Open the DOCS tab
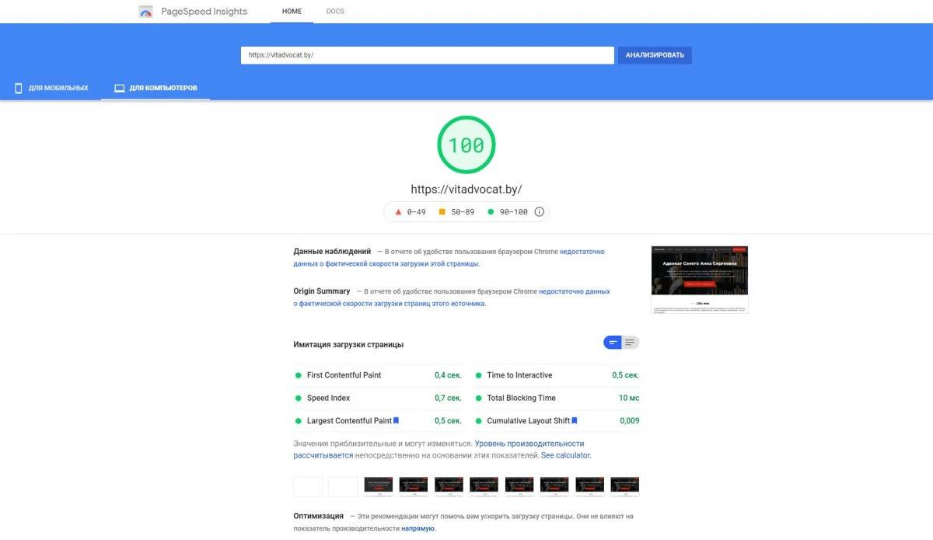Viewport: 933px width, 540px height. (x=335, y=12)
